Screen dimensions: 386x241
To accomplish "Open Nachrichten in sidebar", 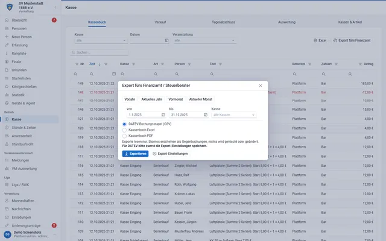I will [x=30, y=209].
